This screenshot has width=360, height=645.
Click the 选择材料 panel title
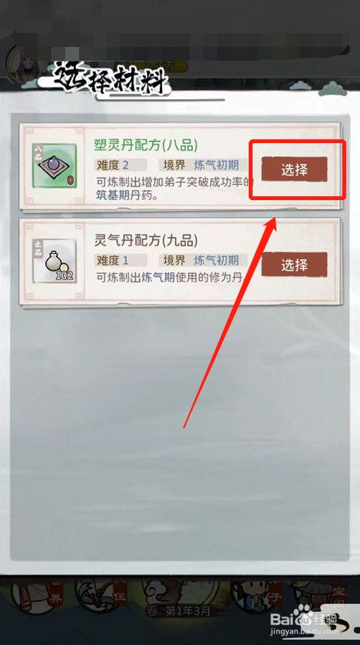point(111,79)
